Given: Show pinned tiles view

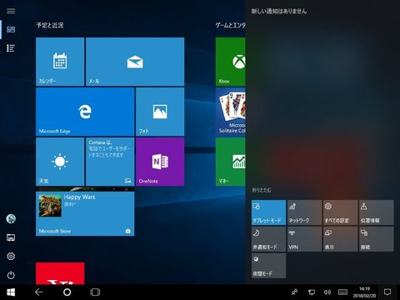Looking at the screenshot, I should pyautogui.click(x=11, y=29).
